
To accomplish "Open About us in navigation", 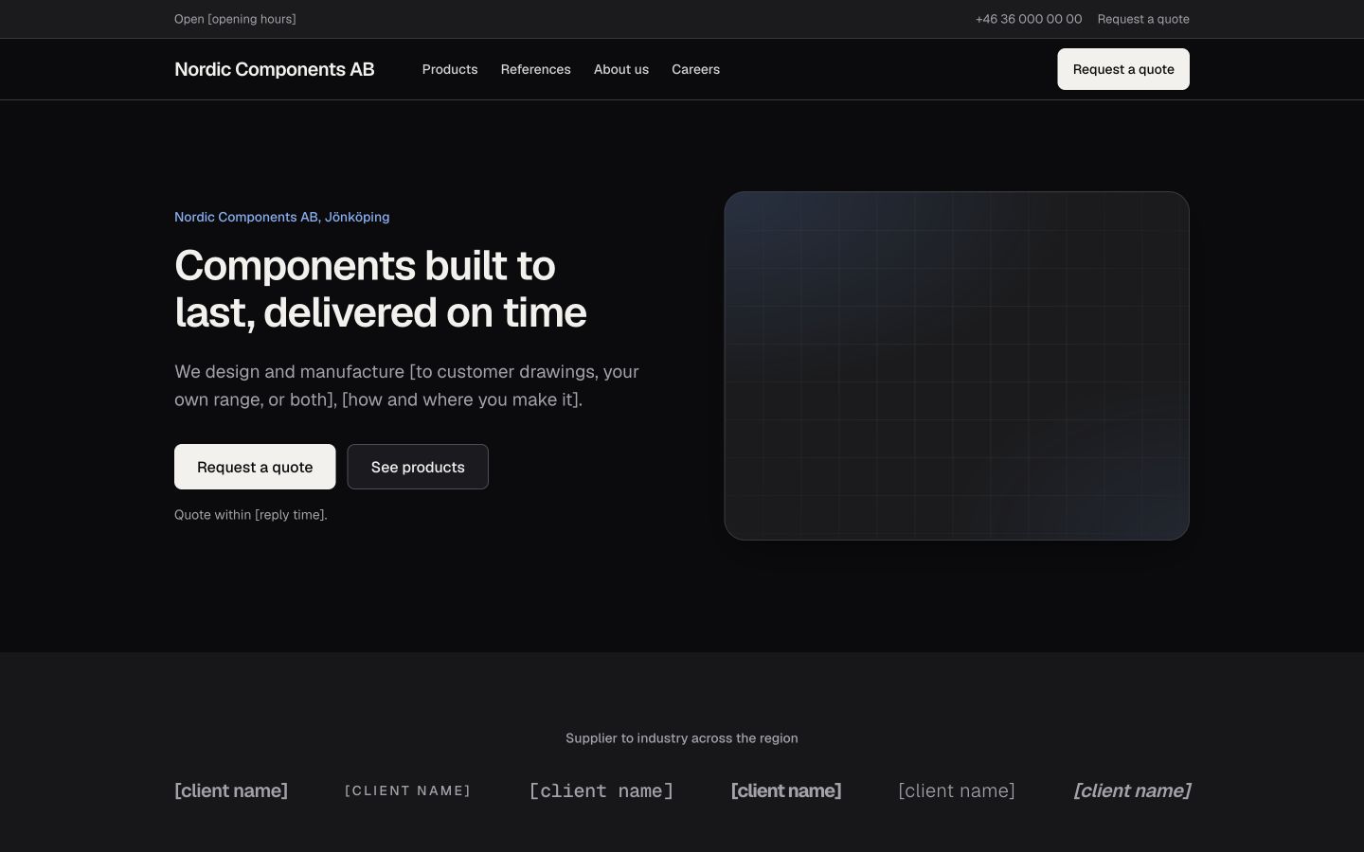I will coord(621,69).
